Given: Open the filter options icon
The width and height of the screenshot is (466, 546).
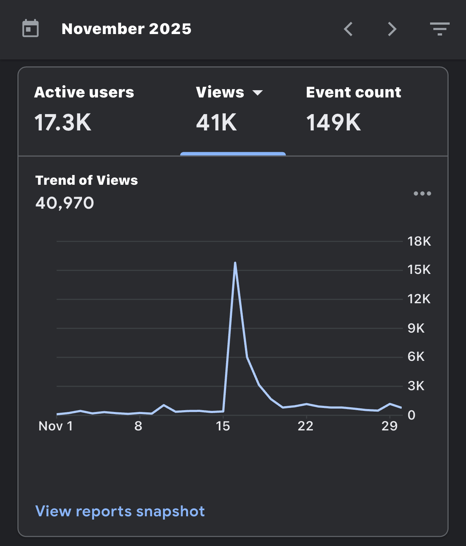Looking at the screenshot, I should [440, 29].
